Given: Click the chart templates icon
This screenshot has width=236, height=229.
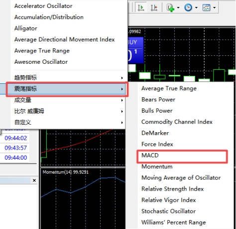Looking at the screenshot, I should (x=206, y=7).
